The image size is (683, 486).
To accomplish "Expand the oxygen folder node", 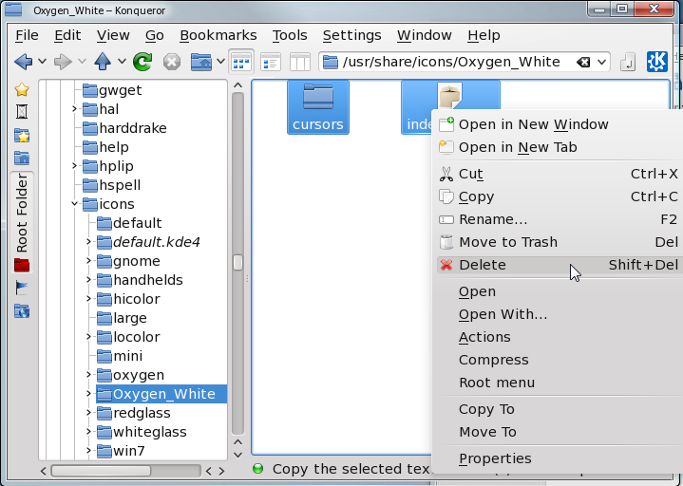I will tap(89, 375).
